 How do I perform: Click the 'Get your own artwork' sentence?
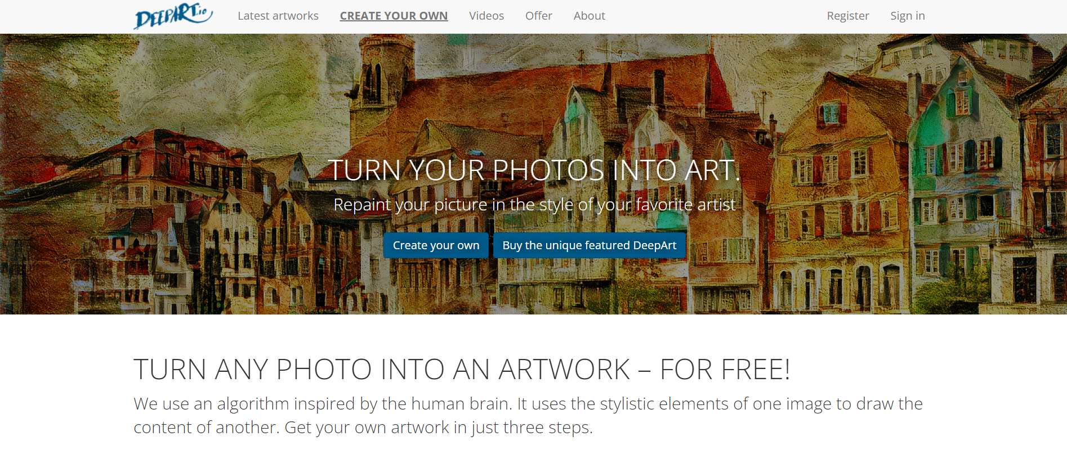(x=439, y=428)
